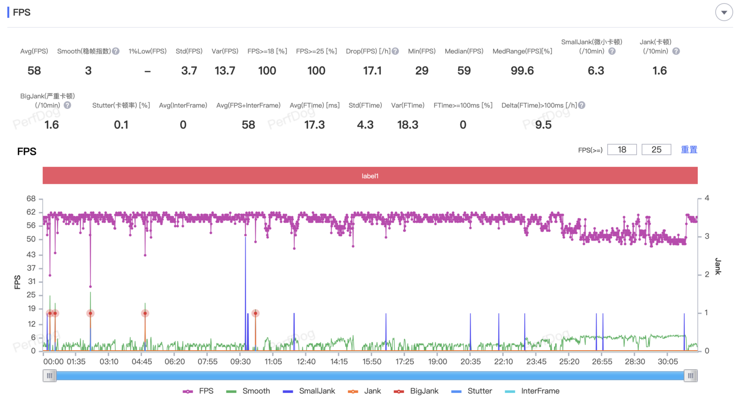The height and width of the screenshot is (398, 736).
Task: Toggle the Jank legend entry
Action: coord(364,391)
